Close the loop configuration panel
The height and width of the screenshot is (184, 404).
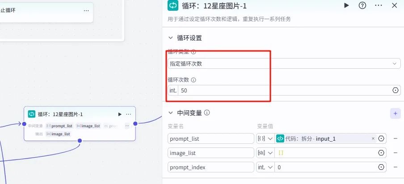[x=394, y=5]
